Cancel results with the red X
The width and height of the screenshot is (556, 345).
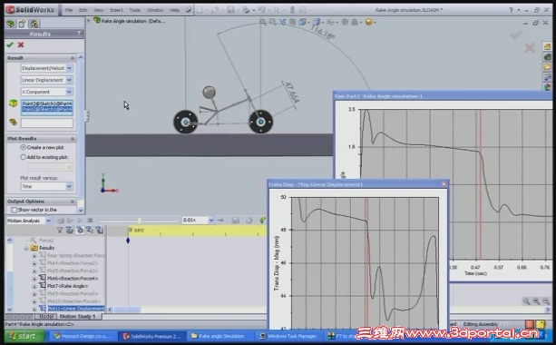click(21, 44)
